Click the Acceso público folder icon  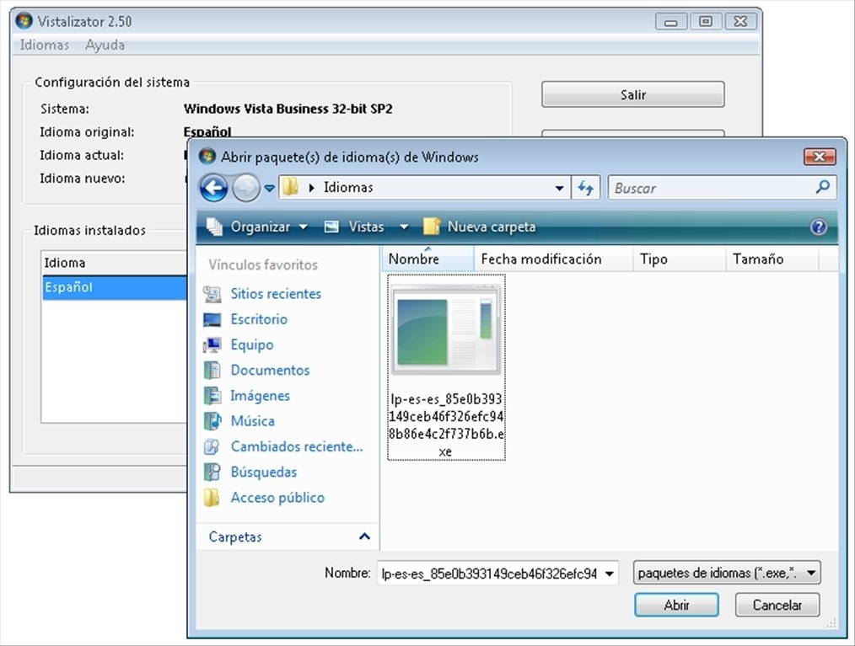point(212,498)
